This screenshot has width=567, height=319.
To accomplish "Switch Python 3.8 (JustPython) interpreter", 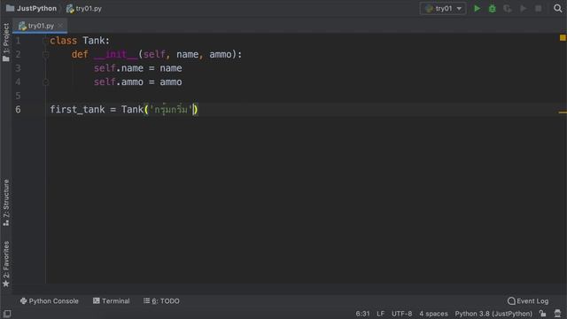I will tap(493, 314).
